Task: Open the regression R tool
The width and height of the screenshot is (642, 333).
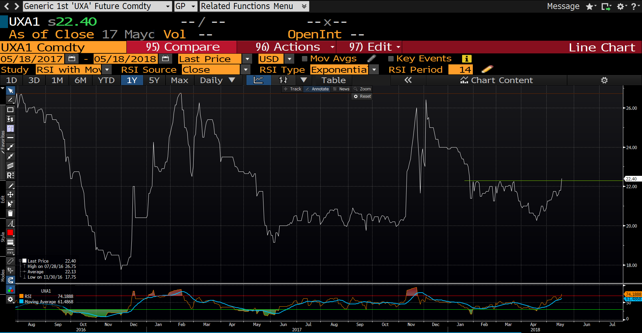Action: point(10,175)
